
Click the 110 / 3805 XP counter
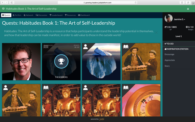171,28
